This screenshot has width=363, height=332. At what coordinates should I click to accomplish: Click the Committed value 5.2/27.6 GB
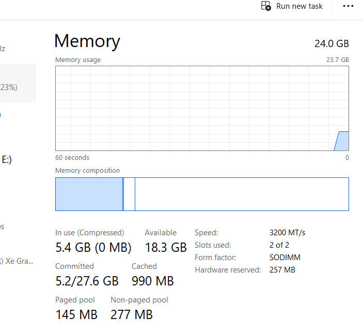click(x=87, y=281)
